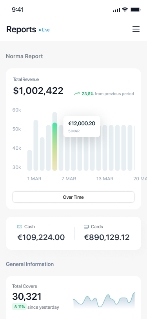Tap the 7 MAR axis label
This screenshot has height=319, width=147.
pos(69,179)
